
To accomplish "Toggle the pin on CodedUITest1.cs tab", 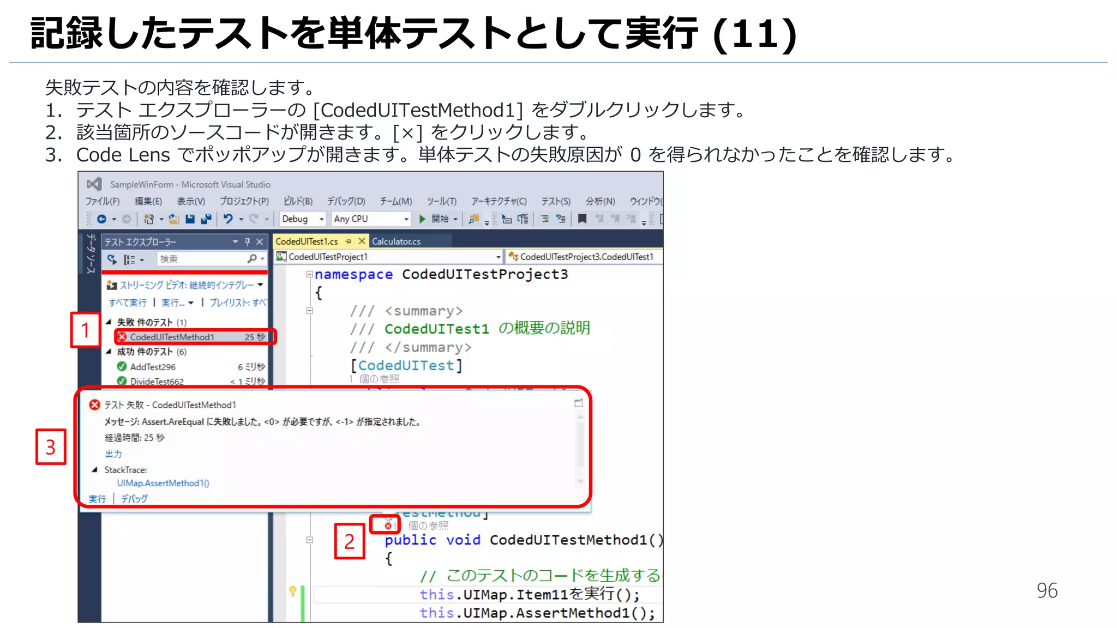I will coord(349,241).
